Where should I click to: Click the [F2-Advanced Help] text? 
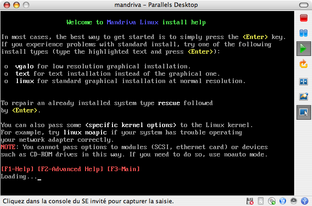click(70, 169)
